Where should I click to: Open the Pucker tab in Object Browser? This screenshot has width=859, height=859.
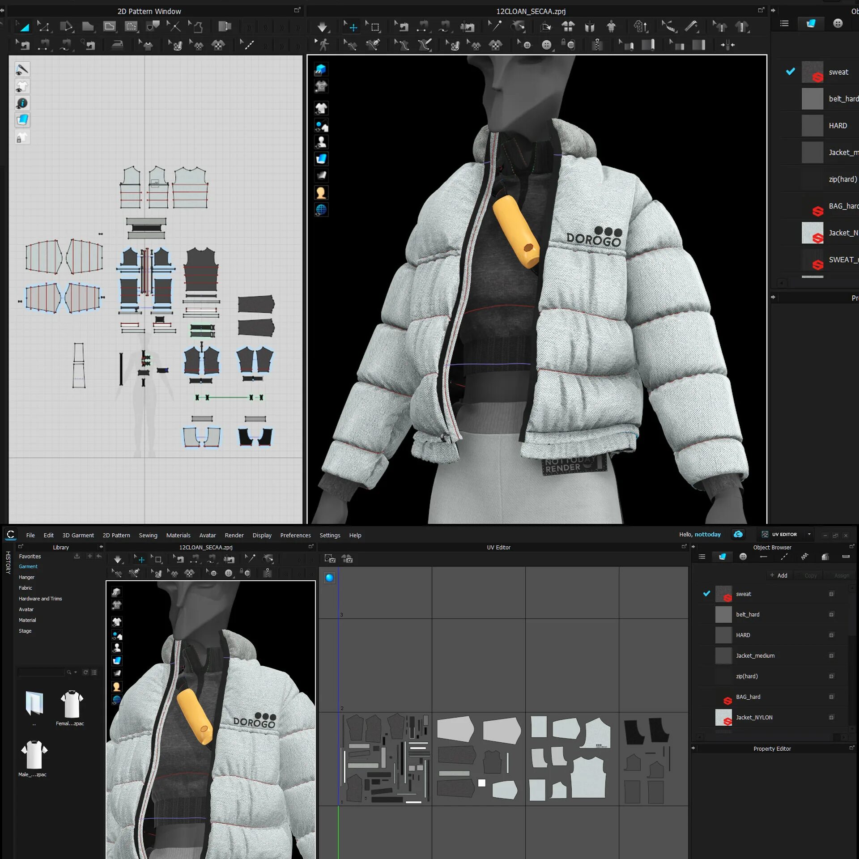click(804, 557)
